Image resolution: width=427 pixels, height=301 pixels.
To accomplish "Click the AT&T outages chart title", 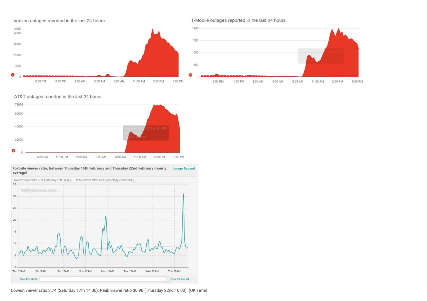I will click(58, 97).
